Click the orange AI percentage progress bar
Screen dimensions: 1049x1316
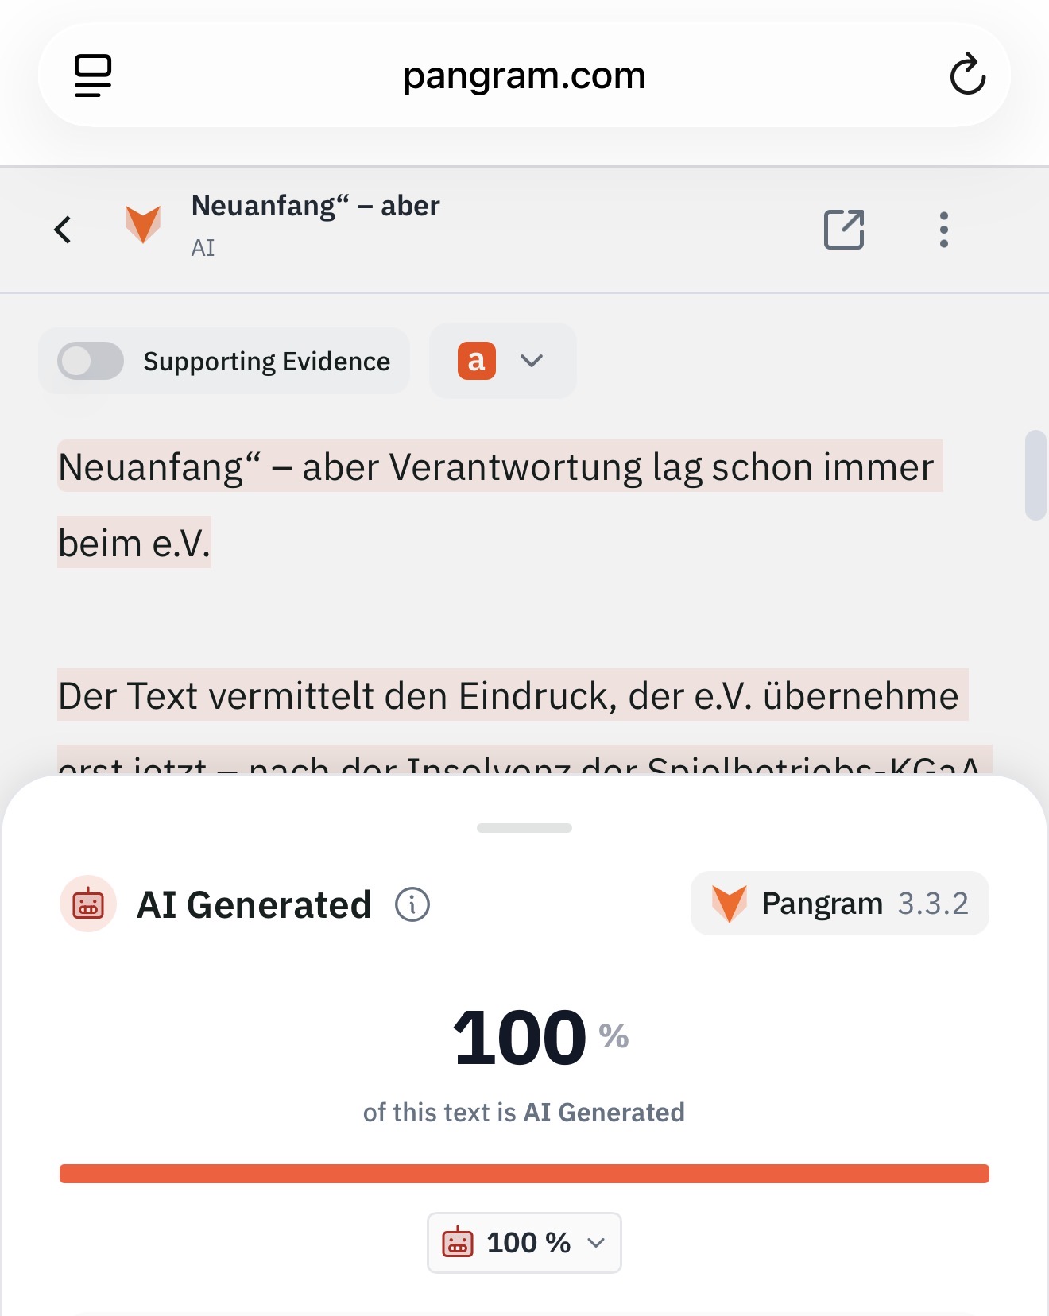coord(524,1174)
